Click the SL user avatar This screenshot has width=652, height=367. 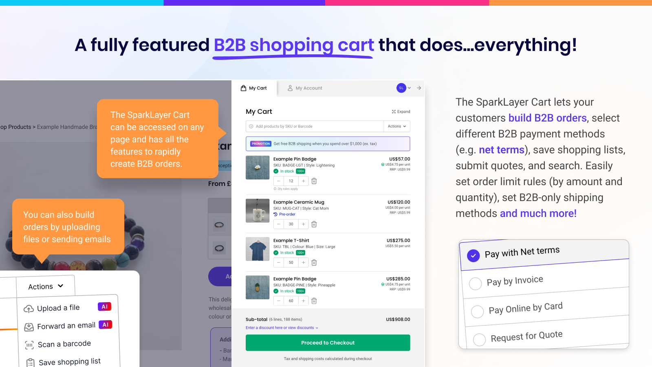[x=401, y=88]
